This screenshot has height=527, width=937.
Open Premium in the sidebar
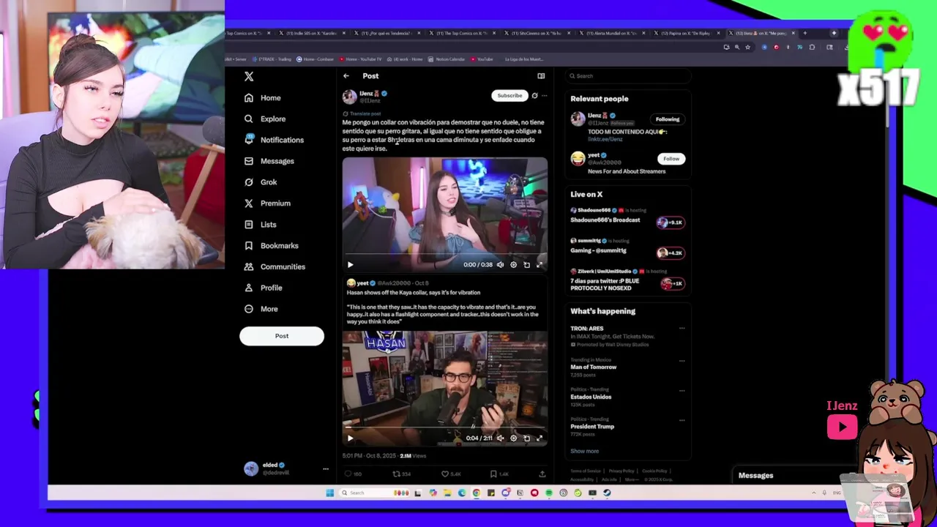click(267, 203)
